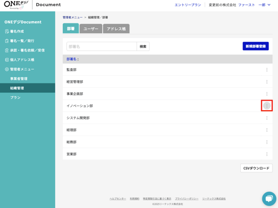This screenshot has width=278, height=208.
Task: Click the 個人アドレス帳 sidebar icon
Action: pyautogui.click(x=7, y=60)
